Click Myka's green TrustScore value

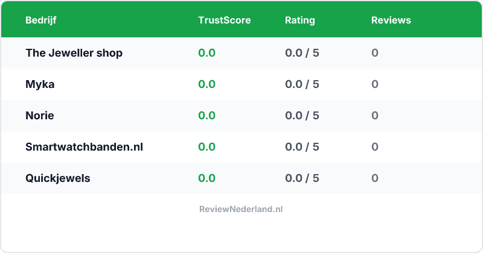pyautogui.click(x=206, y=84)
